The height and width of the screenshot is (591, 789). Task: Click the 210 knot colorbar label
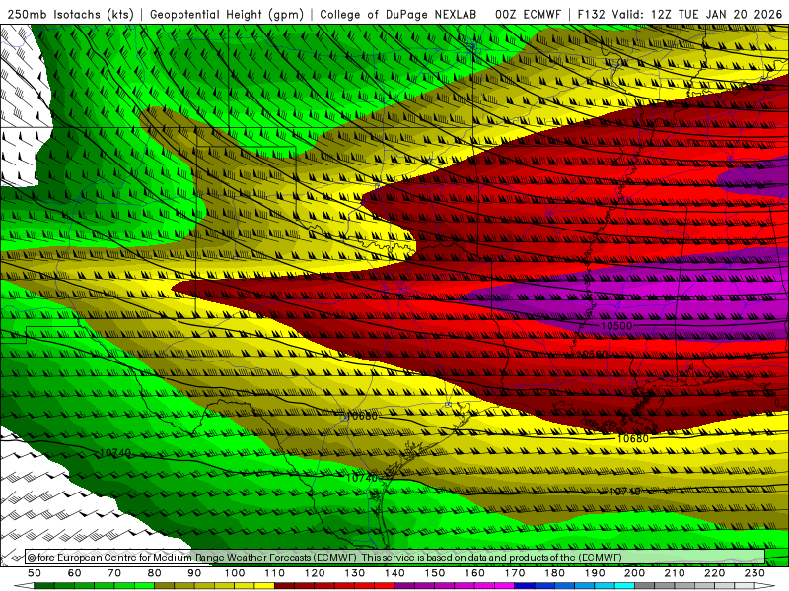[x=675, y=573]
